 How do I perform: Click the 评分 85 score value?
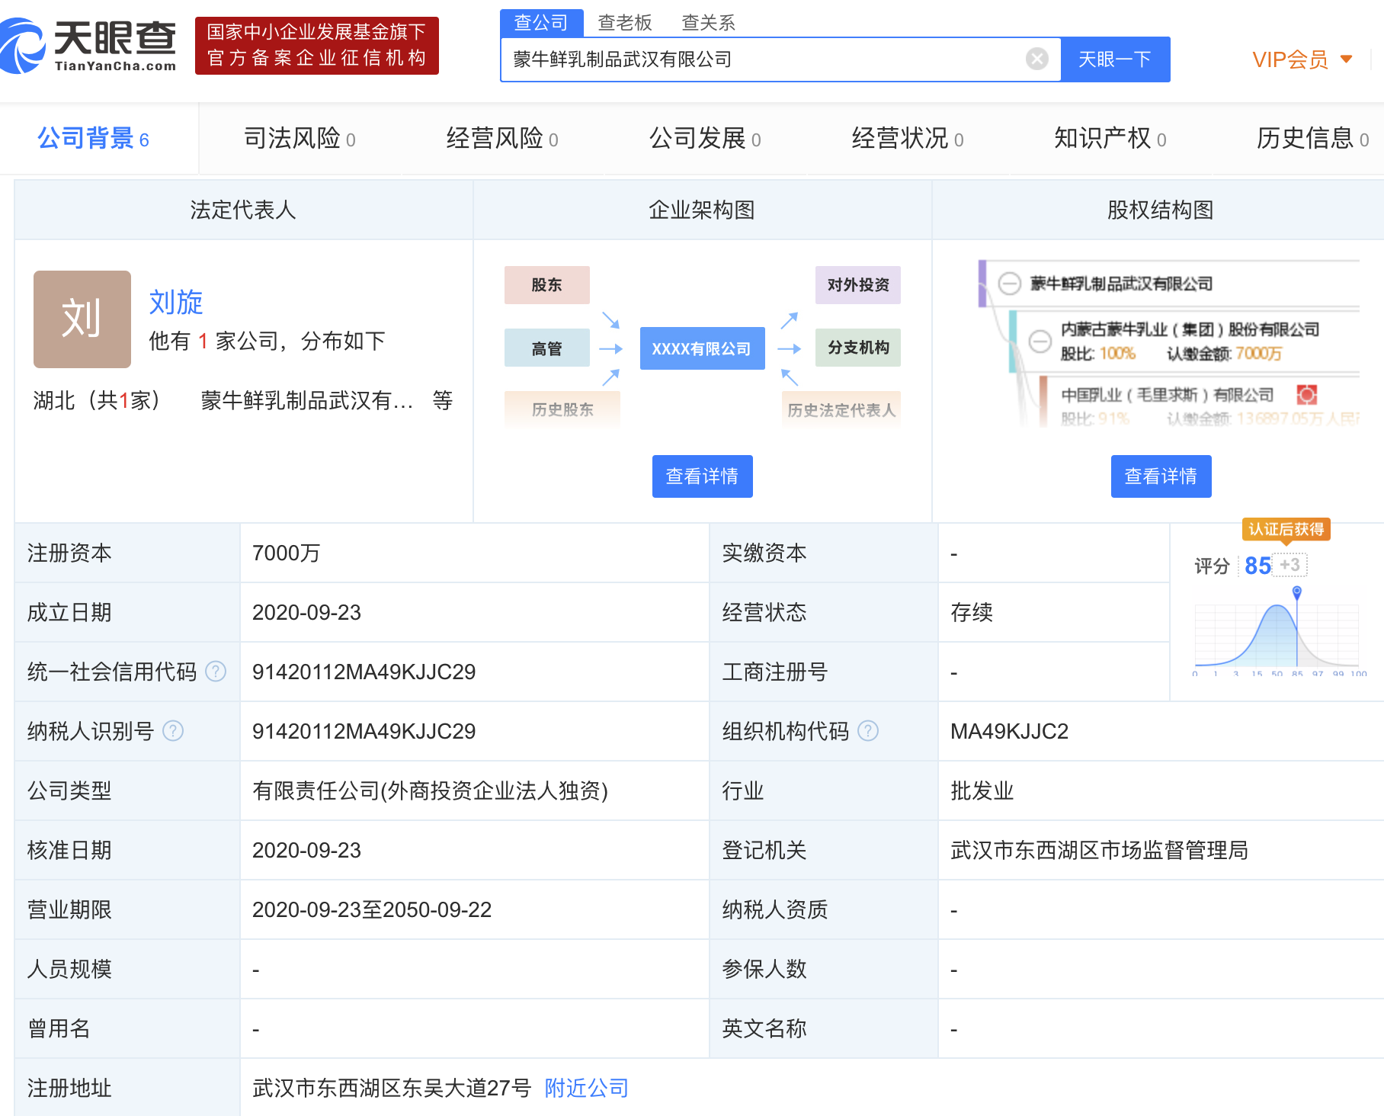[x=1257, y=566]
